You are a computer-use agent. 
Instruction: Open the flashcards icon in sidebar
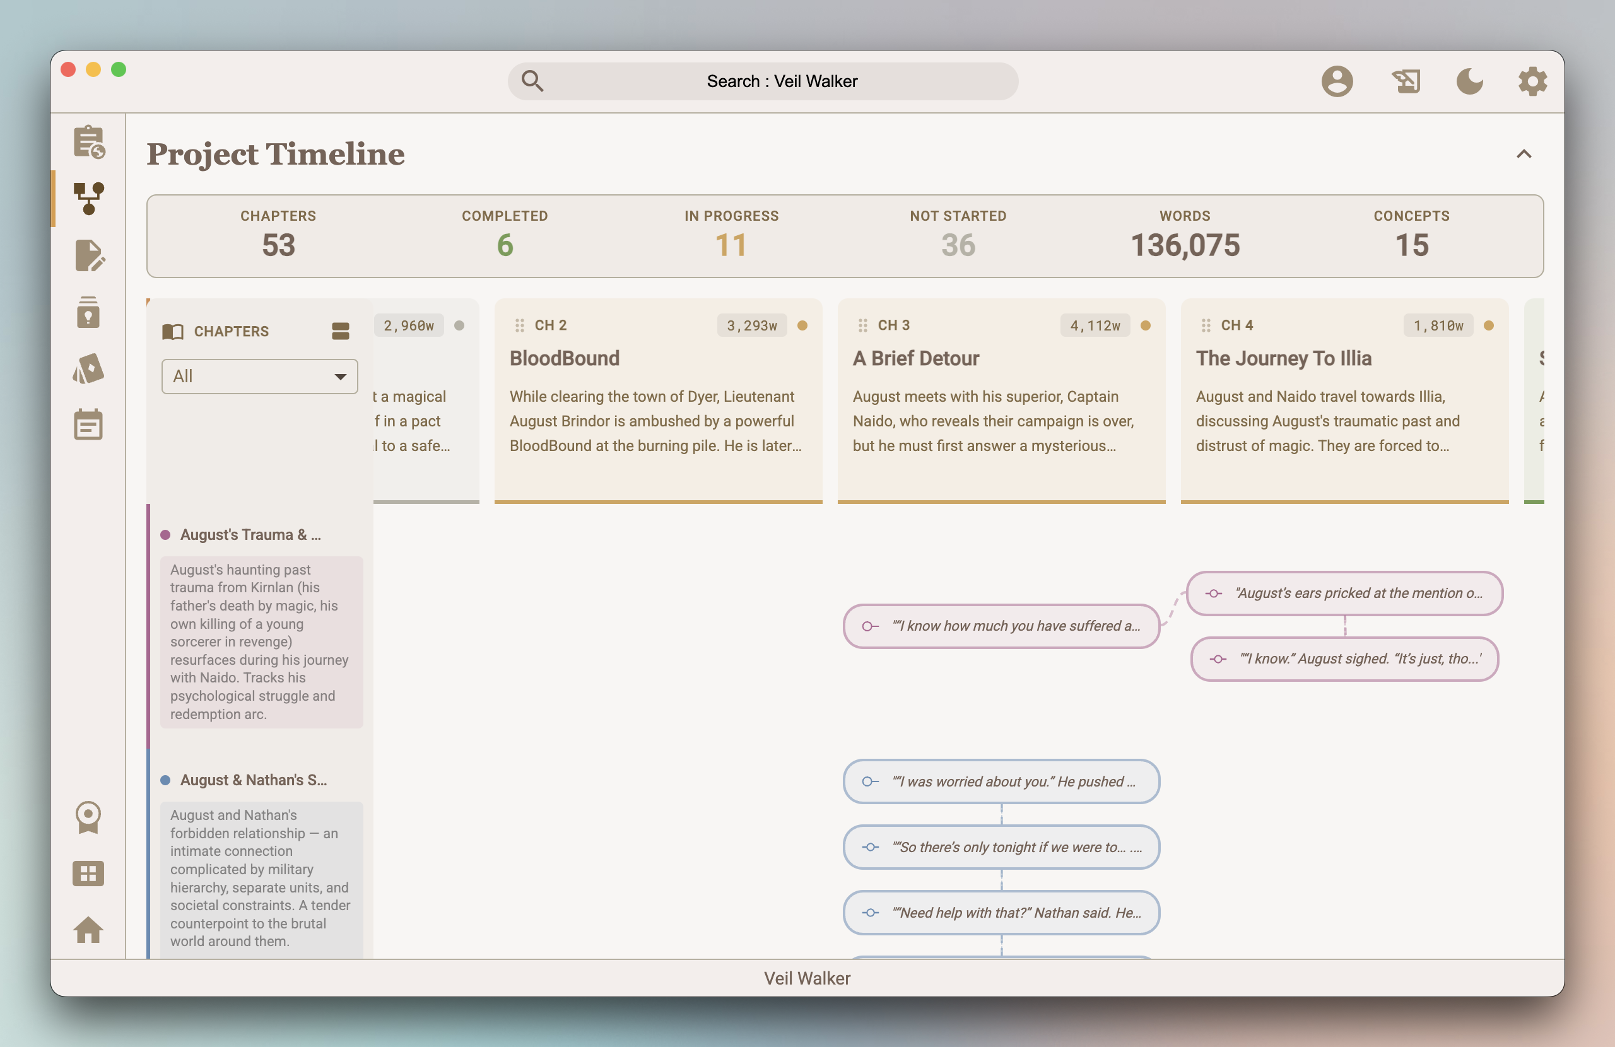[x=89, y=368]
